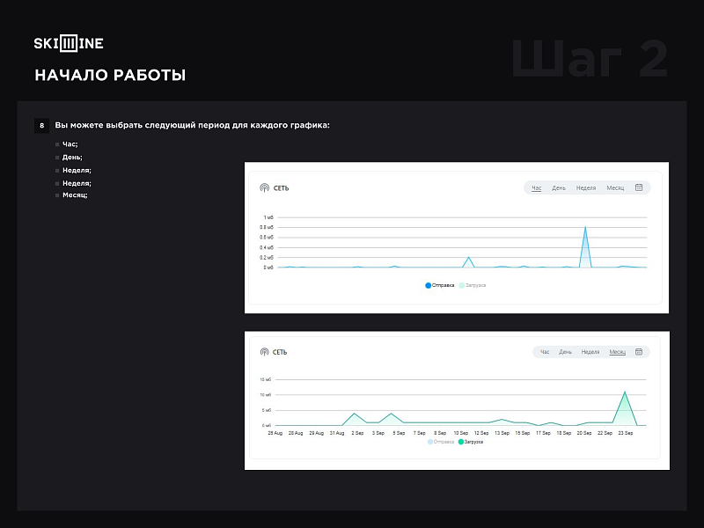
Task: Click the network icon in the lower chart
Action: click(264, 352)
